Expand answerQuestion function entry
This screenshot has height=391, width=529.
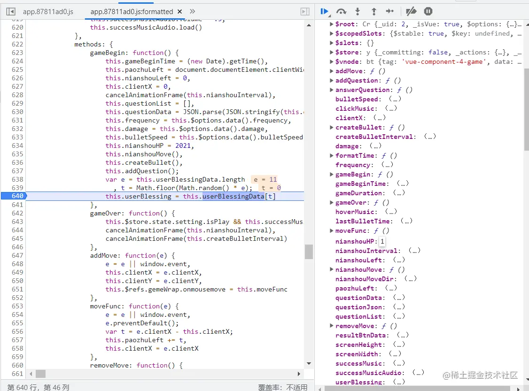[332, 90]
